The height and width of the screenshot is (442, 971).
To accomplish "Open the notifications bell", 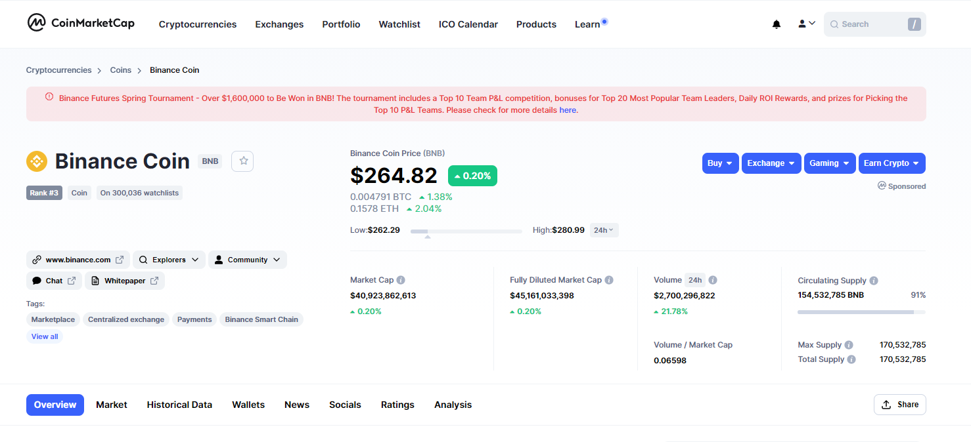I will tap(777, 24).
